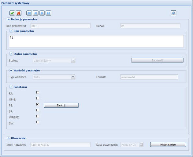Enable the FA checkbox
The height and width of the screenshot is (157, 193).
tap(38, 92)
